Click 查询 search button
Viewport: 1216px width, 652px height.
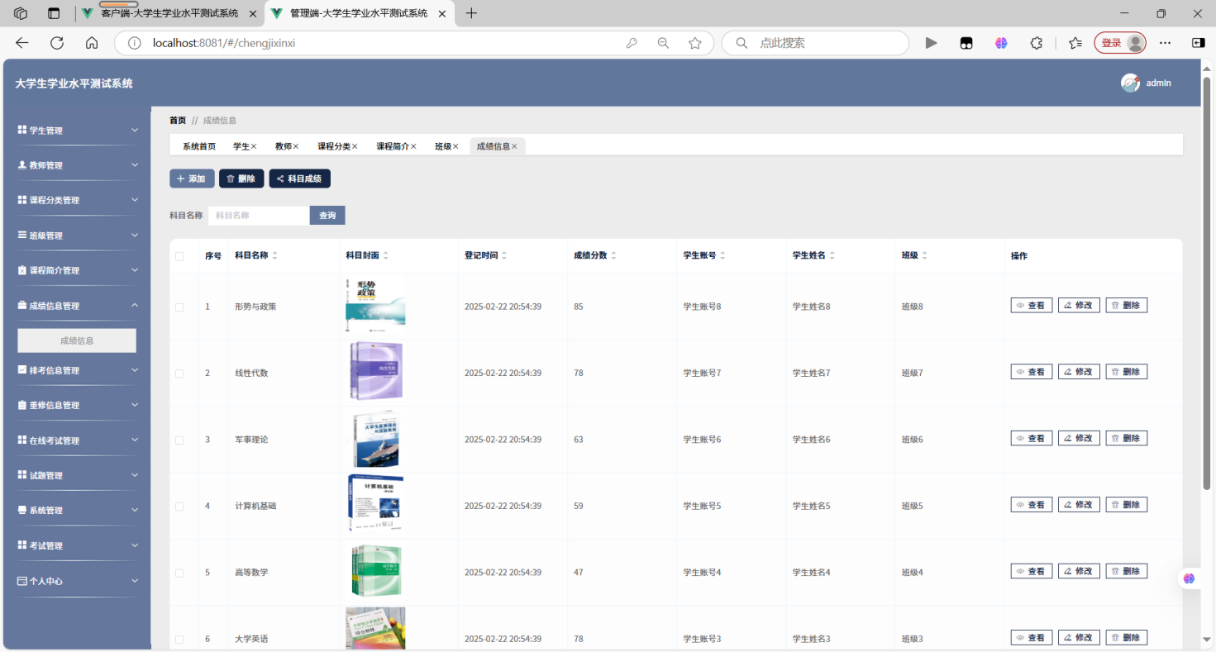point(327,216)
